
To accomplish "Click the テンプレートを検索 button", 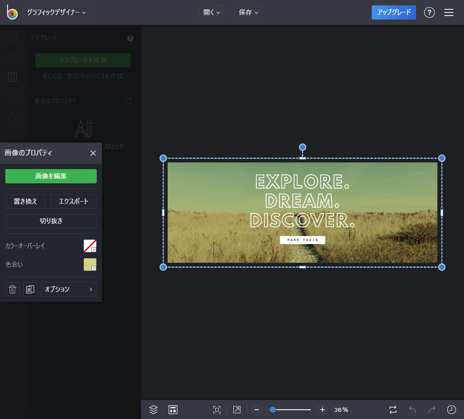I will pyautogui.click(x=83, y=60).
